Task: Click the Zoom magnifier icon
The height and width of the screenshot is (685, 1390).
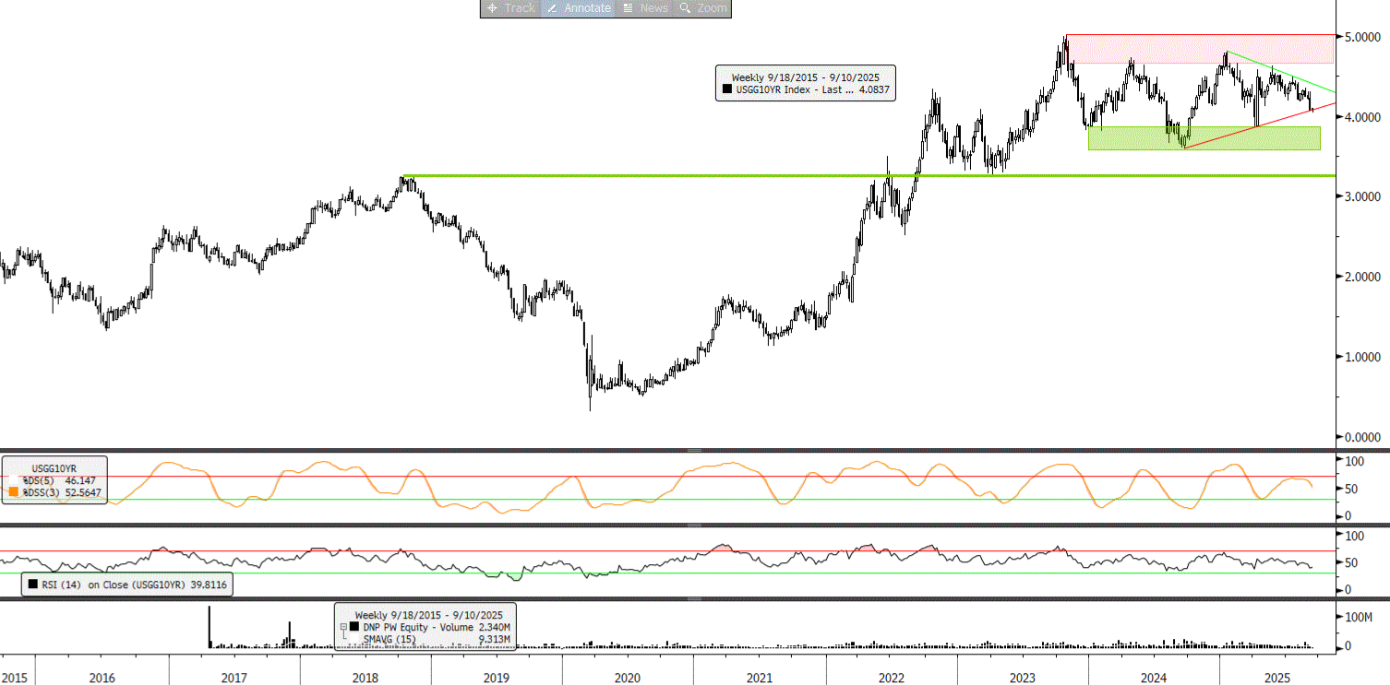Action: pyautogui.click(x=685, y=8)
